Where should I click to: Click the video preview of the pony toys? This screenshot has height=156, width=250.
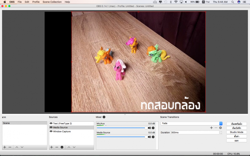coord(138,62)
